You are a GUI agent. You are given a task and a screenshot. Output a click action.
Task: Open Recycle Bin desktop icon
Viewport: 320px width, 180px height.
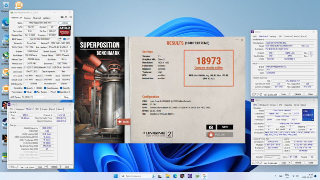[6, 6]
